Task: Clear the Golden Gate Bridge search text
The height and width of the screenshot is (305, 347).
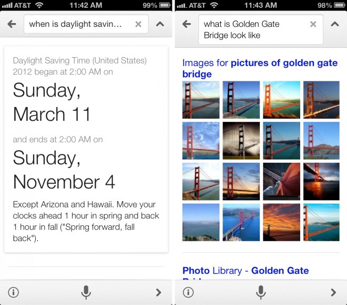Action: coord(313,24)
